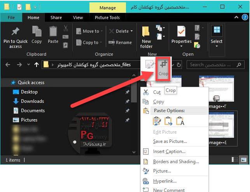Expand the Properties dropdown arrow
This screenshot has height=192, width=250.
181,46
